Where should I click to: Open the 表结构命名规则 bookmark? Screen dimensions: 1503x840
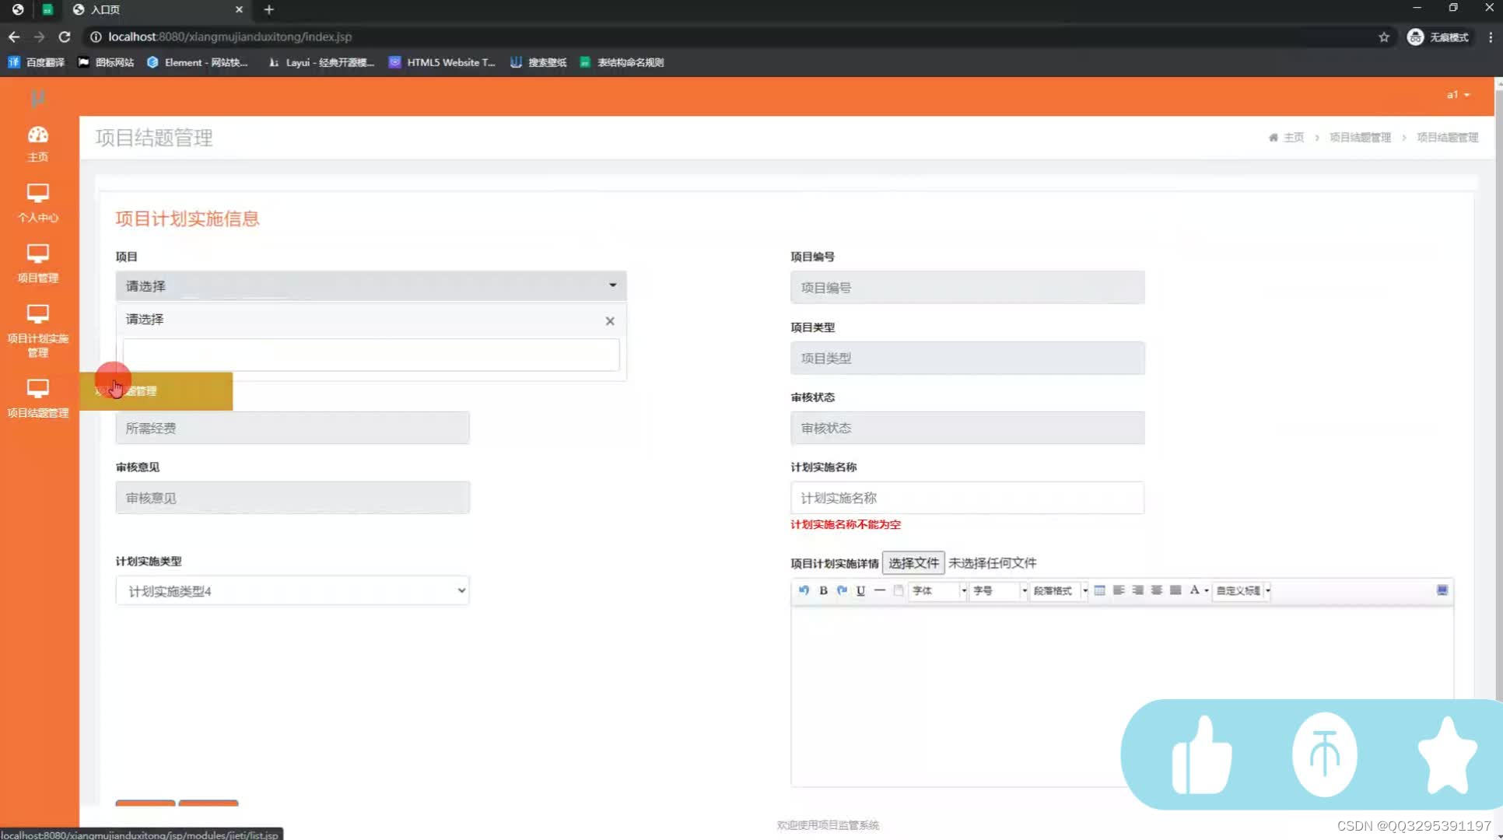point(622,62)
